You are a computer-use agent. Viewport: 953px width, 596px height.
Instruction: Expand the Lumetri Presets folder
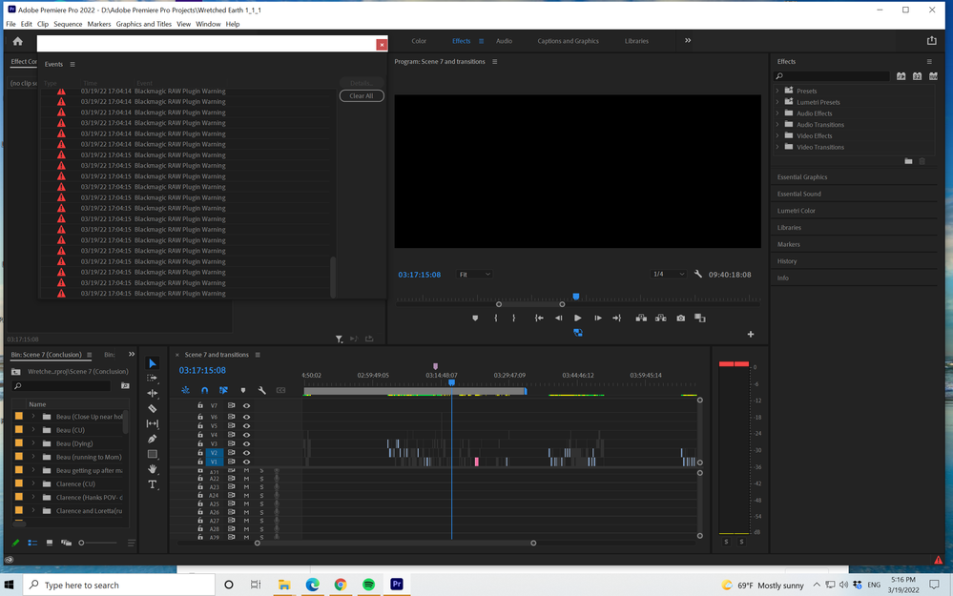[x=777, y=101]
